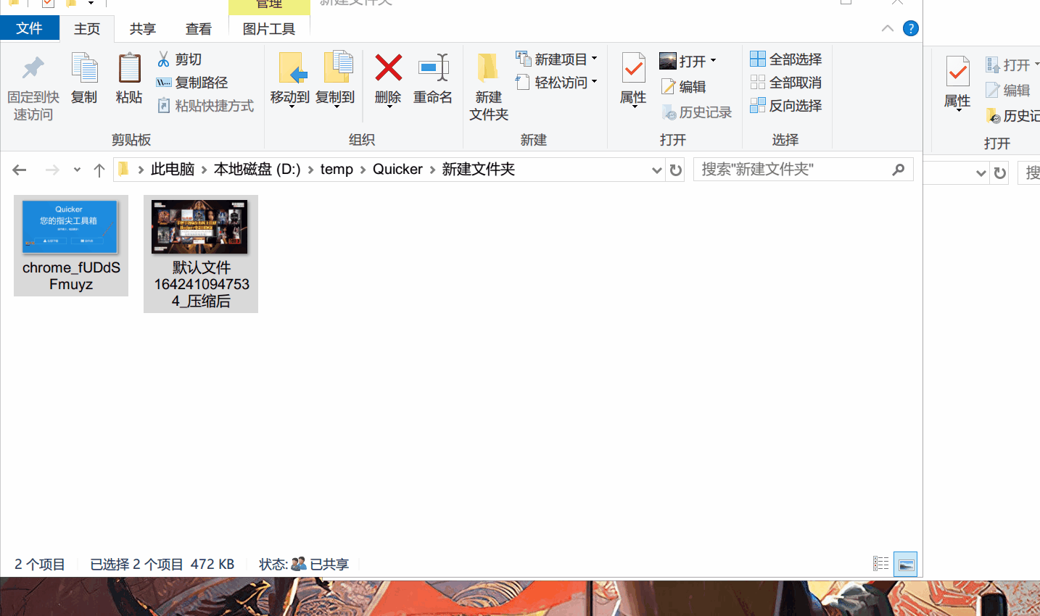Click the folder icon in the address bar
The height and width of the screenshot is (616, 1040).
[x=123, y=170]
